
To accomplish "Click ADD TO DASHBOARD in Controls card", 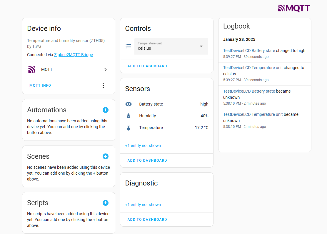I will 147,66.
